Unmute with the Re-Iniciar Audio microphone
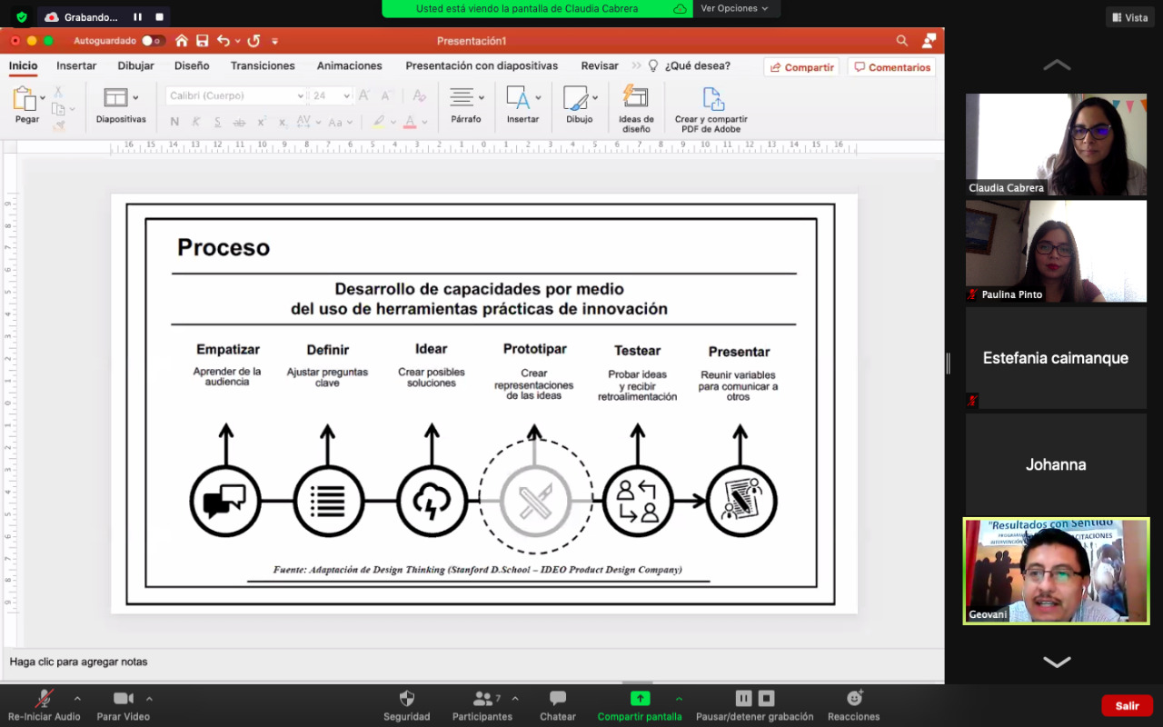 [x=44, y=699]
